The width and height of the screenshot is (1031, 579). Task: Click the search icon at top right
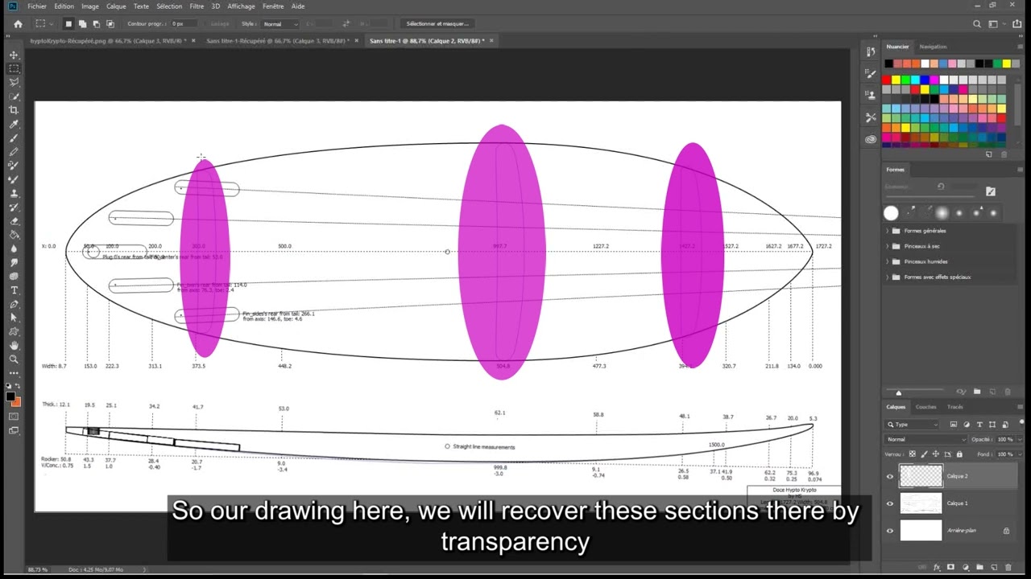[977, 24]
